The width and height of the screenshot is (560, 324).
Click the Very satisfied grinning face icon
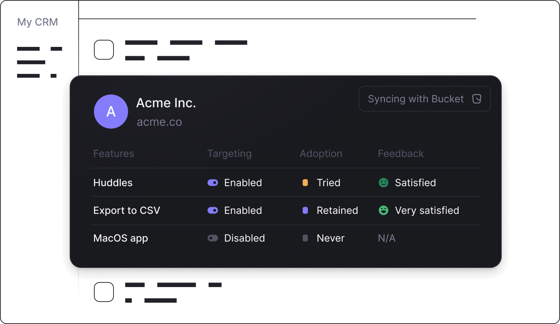[x=384, y=210]
